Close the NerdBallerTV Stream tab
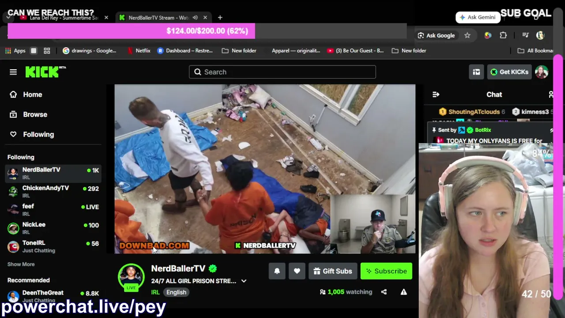The image size is (565, 318). (205, 18)
